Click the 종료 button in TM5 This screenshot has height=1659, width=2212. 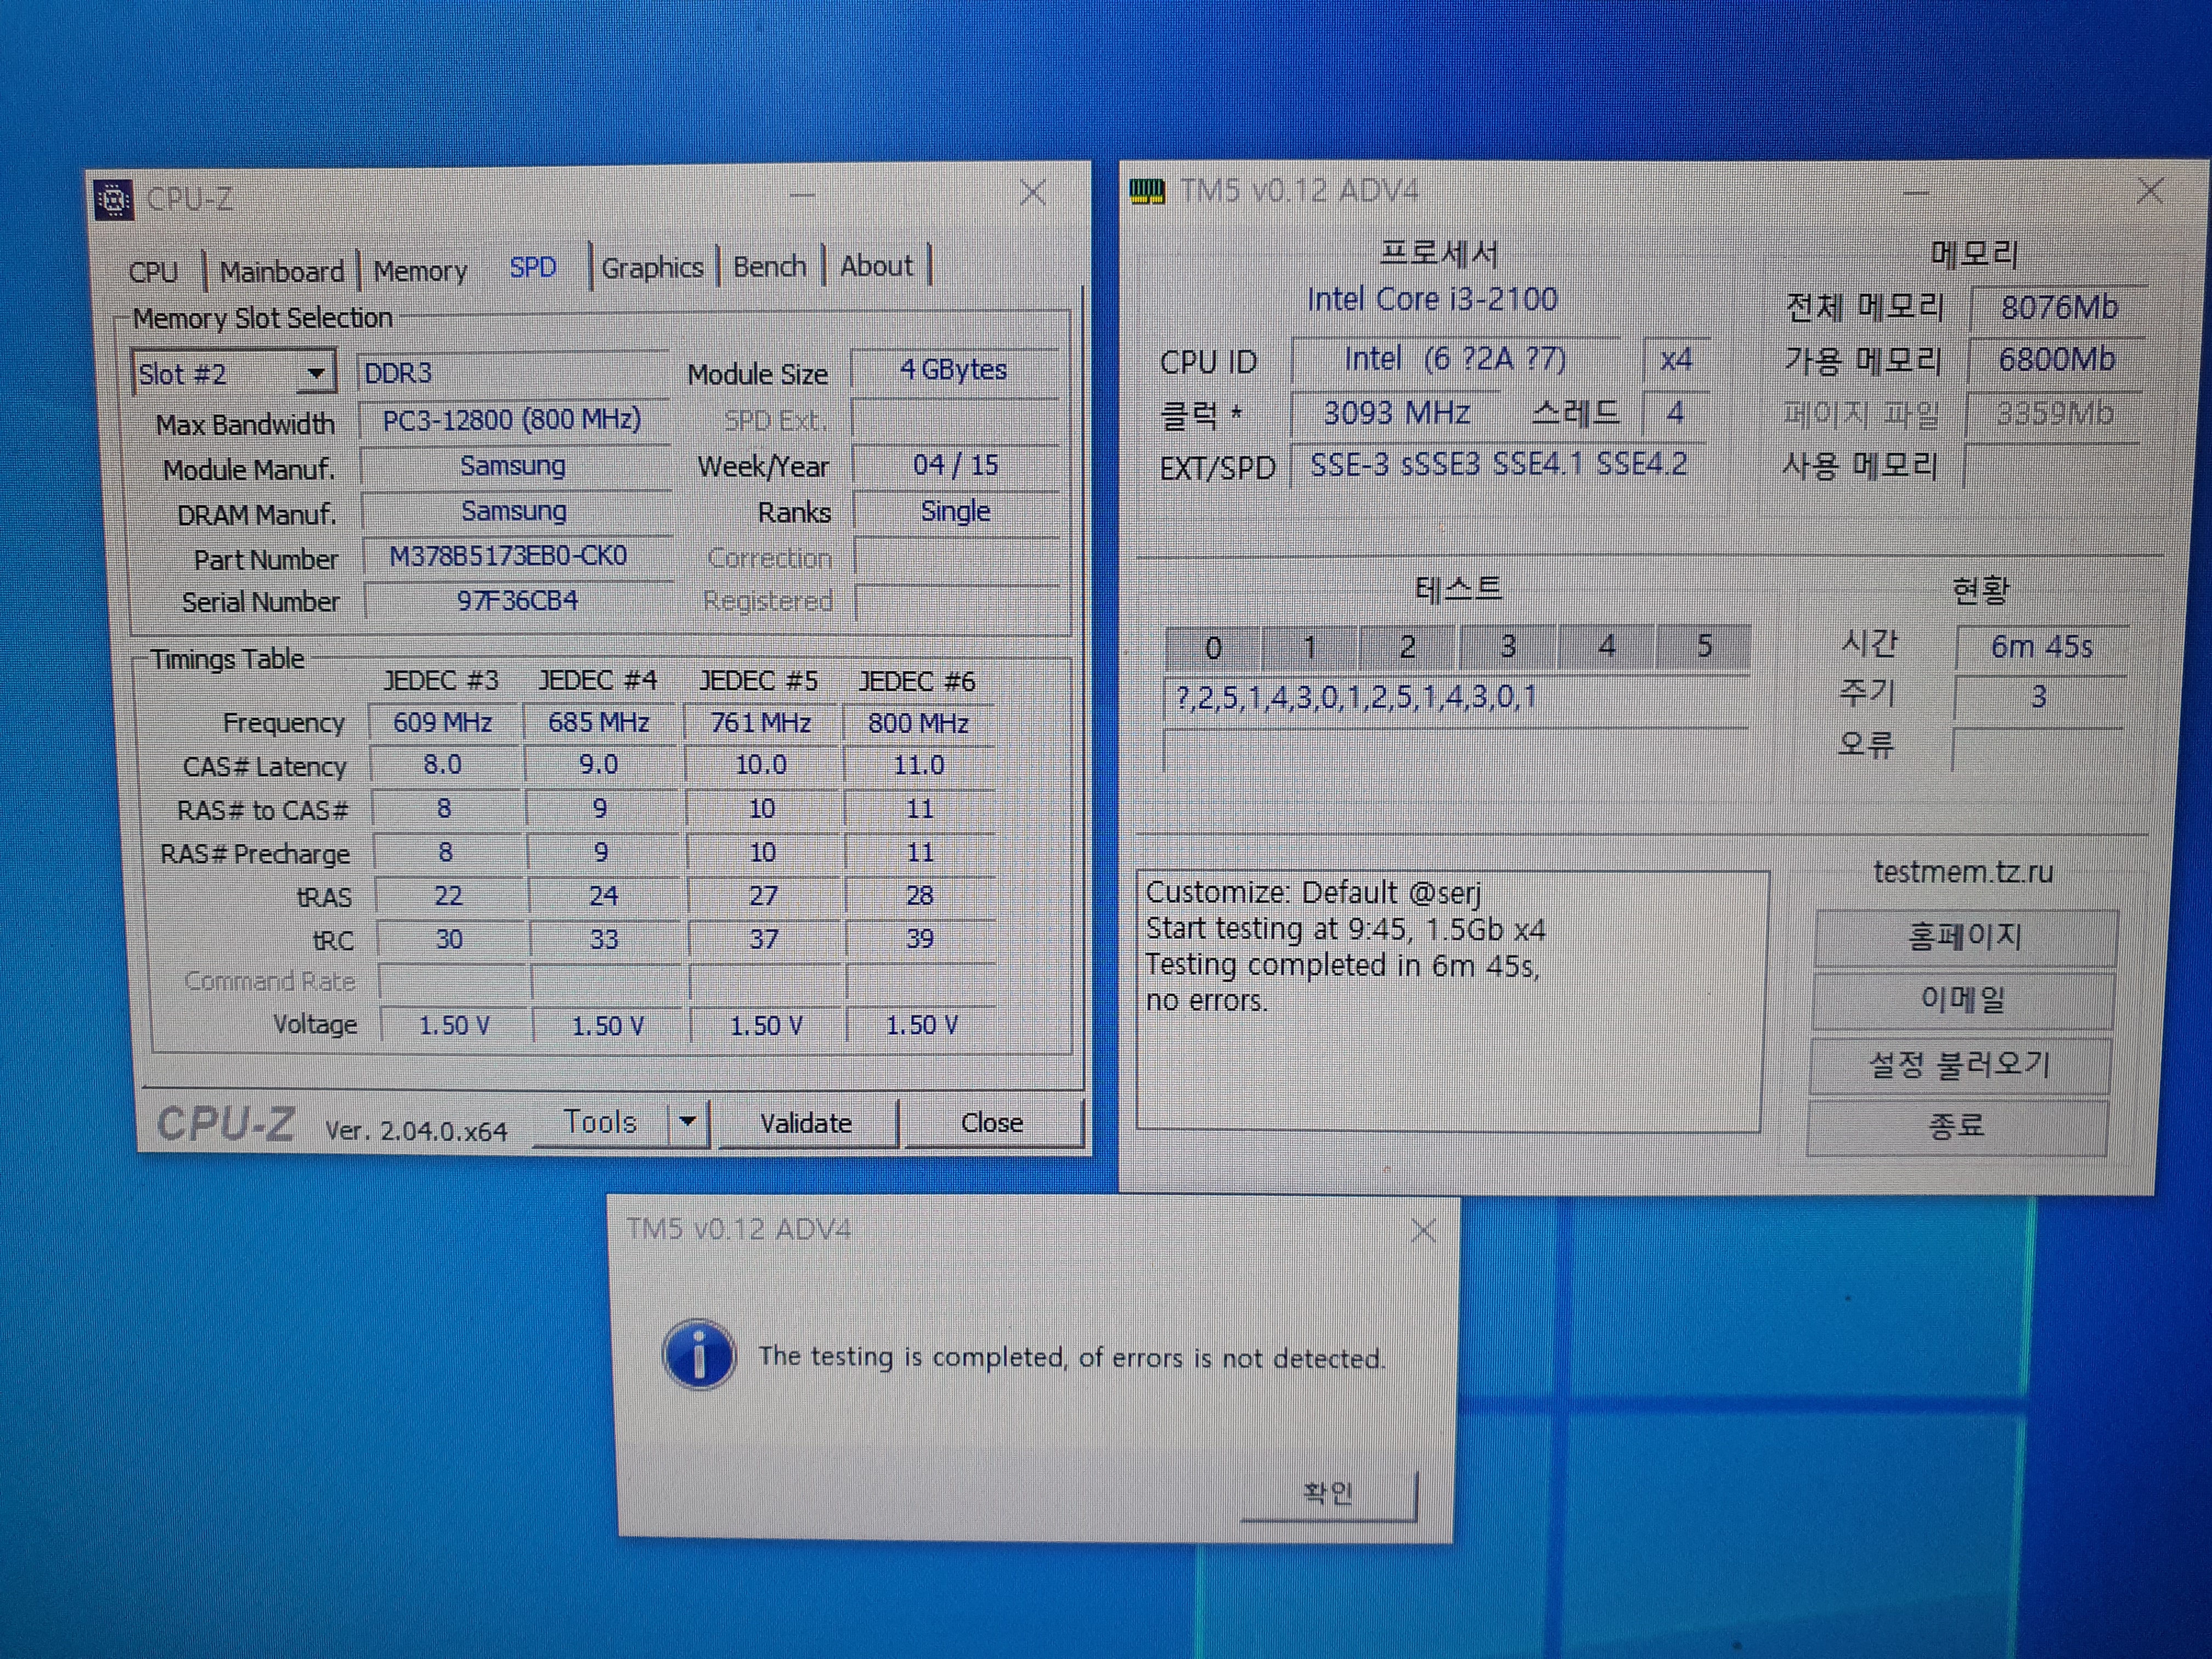1957,1127
